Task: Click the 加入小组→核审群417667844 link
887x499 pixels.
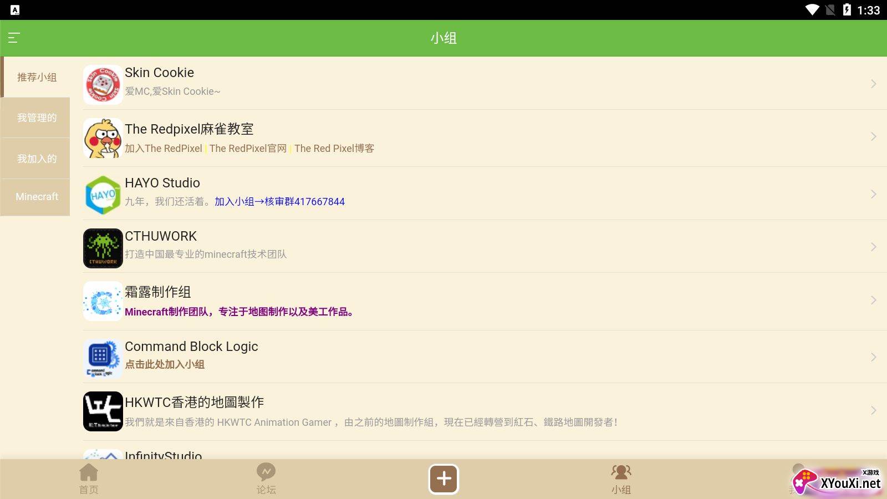Action: [x=279, y=202]
